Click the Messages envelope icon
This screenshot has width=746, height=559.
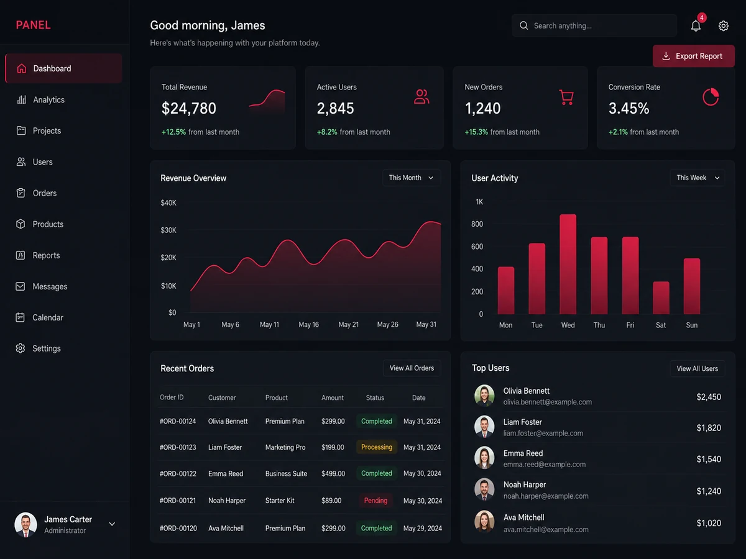21,286
